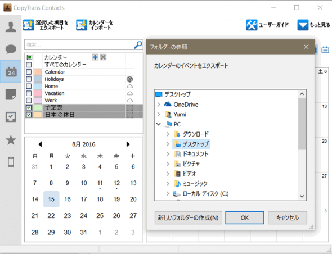Screen dimensions: 332x254
Task: Click the 予定表 green color swatch
Action: 38,107
